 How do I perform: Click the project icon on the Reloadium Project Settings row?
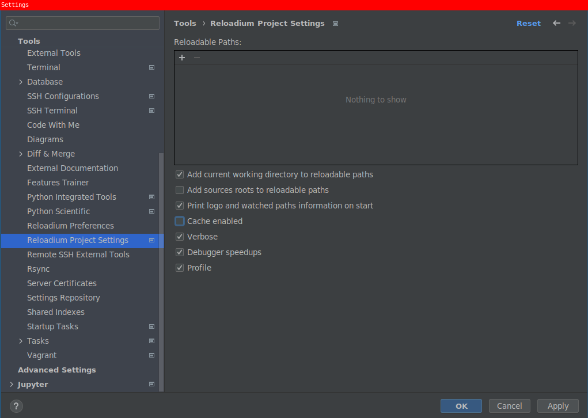(152, 240)
